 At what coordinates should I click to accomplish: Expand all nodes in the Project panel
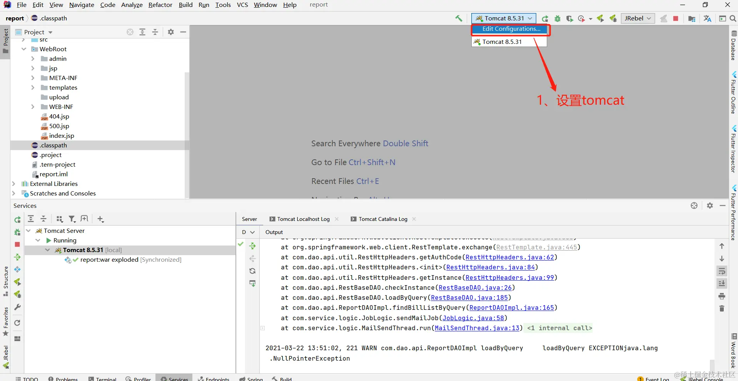[142, 32]
